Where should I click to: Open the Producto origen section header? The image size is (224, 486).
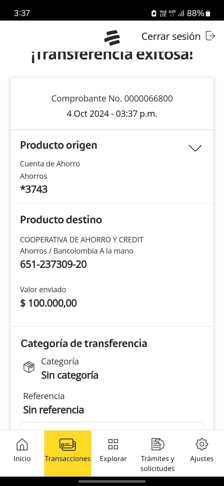pos(59,145)
